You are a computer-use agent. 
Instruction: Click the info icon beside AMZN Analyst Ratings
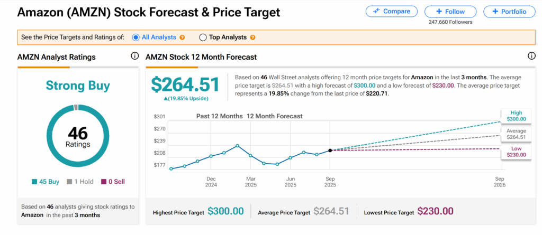click(134, 57)
